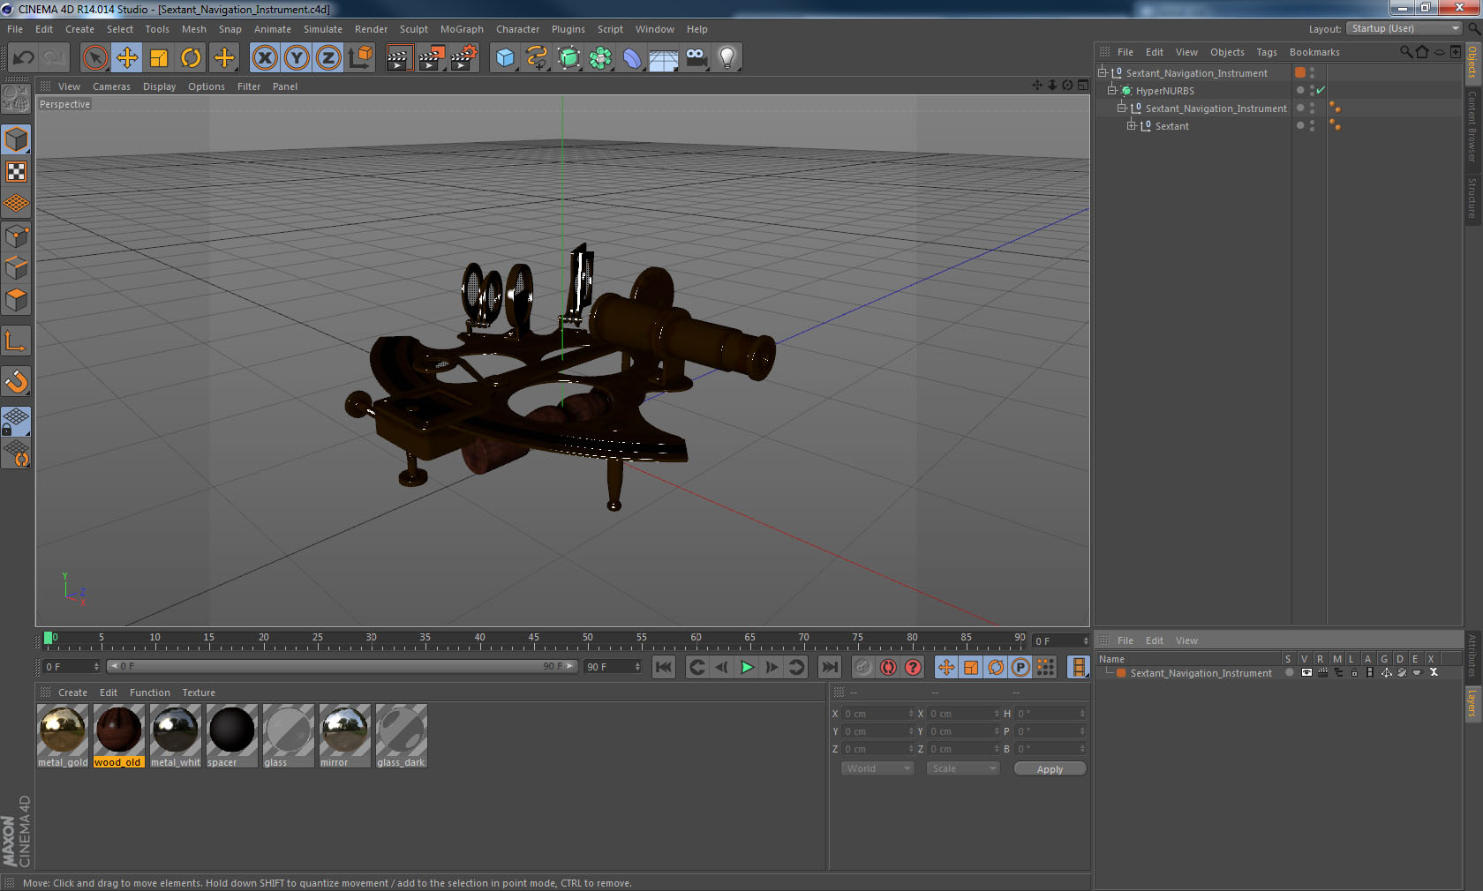Open the deformer objects icon

click(x=632, y=58)
